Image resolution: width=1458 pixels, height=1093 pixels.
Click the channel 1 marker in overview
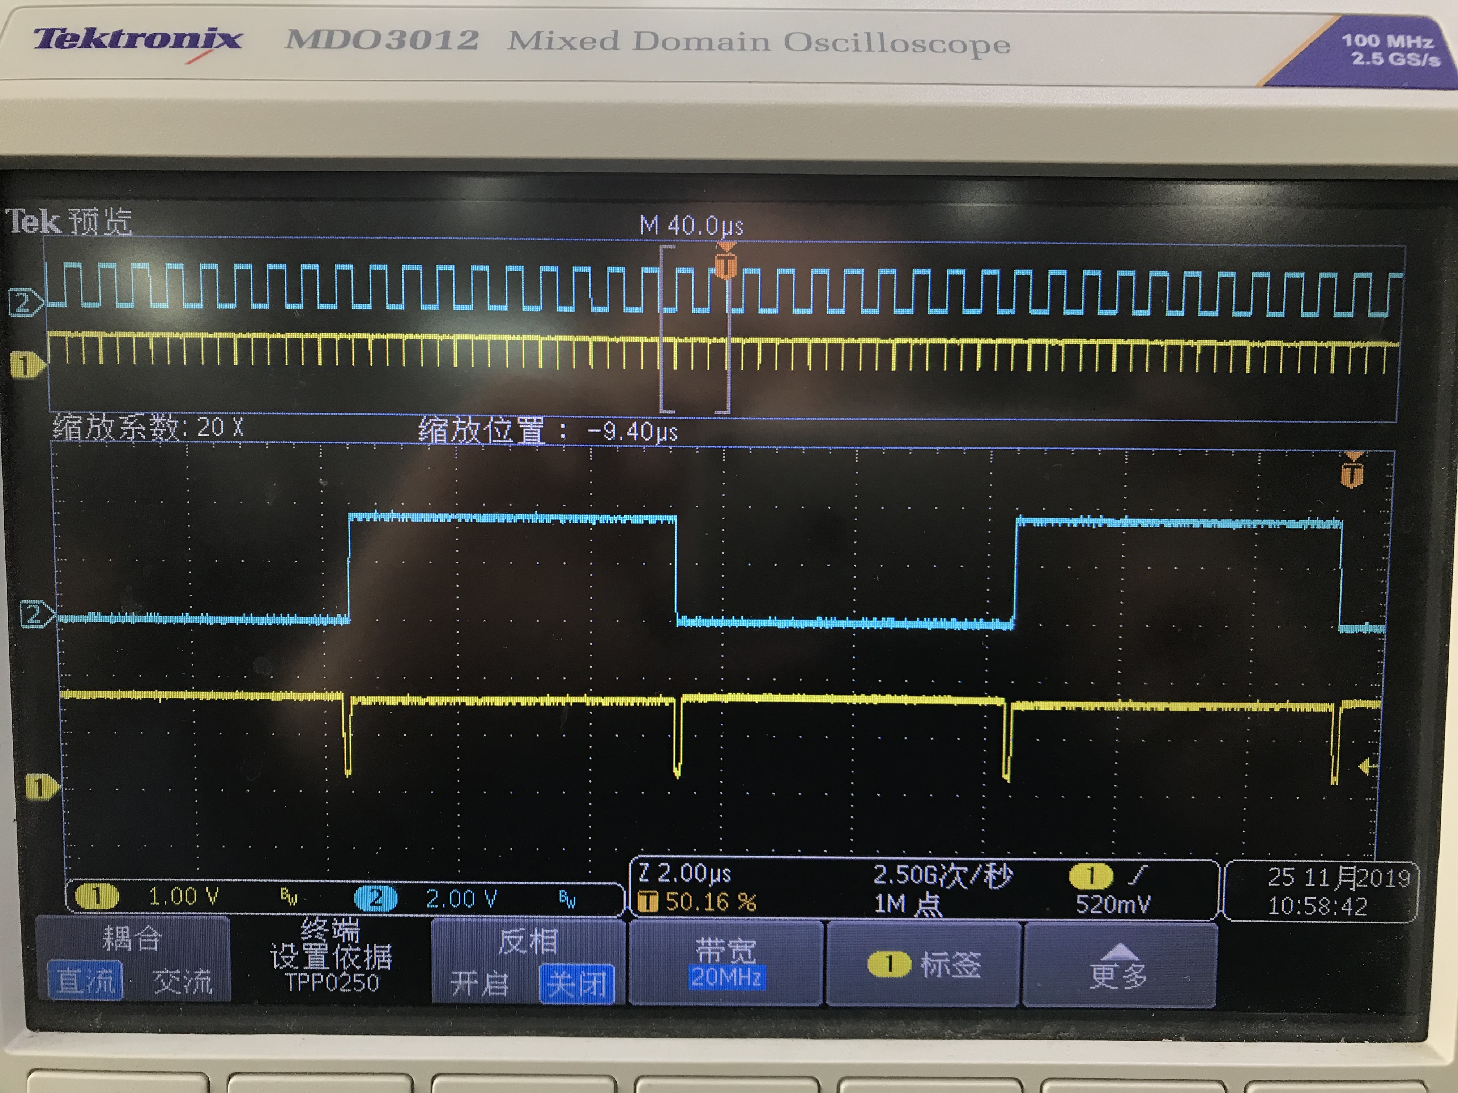tap(26, 365)
